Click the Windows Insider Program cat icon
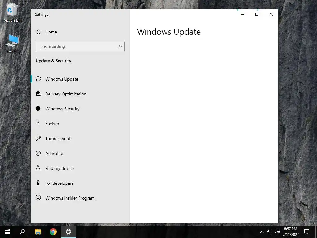The height and width of the screenshot is (238, 317). click(x=38, y=198)
